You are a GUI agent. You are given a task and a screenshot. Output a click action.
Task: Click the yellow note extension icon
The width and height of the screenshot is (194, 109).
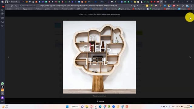pyautogui.click(x=147, y=6)
